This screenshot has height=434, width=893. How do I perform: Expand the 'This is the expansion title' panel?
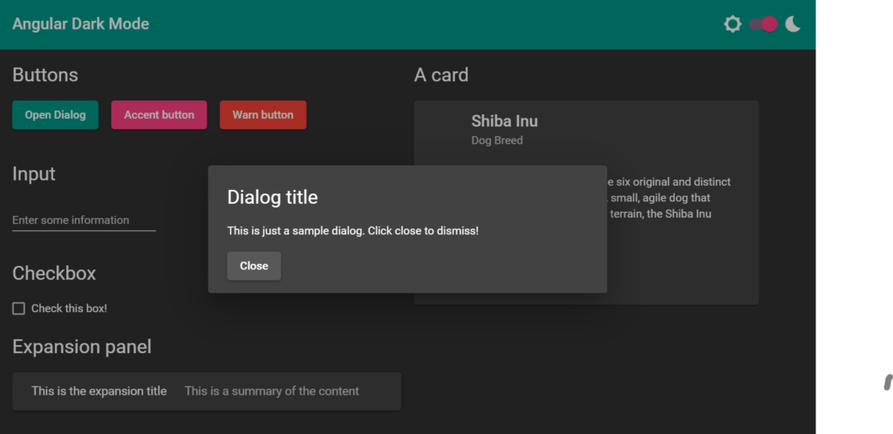click(x=99, y=391)
